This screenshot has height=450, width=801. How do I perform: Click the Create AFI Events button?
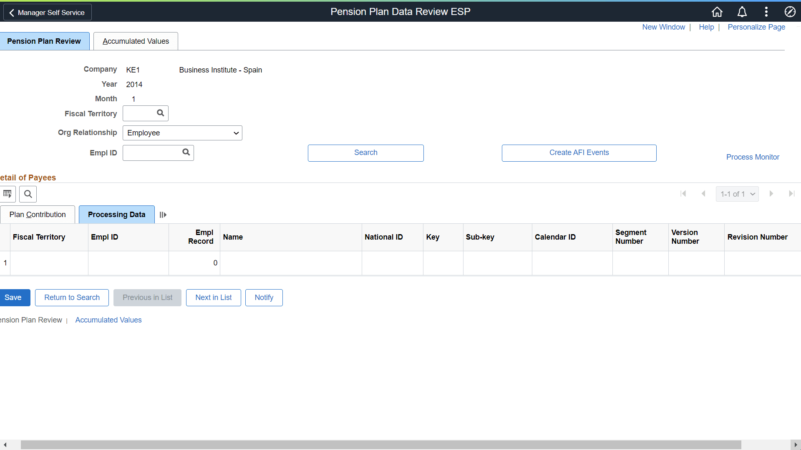click(x=579, y=152)
